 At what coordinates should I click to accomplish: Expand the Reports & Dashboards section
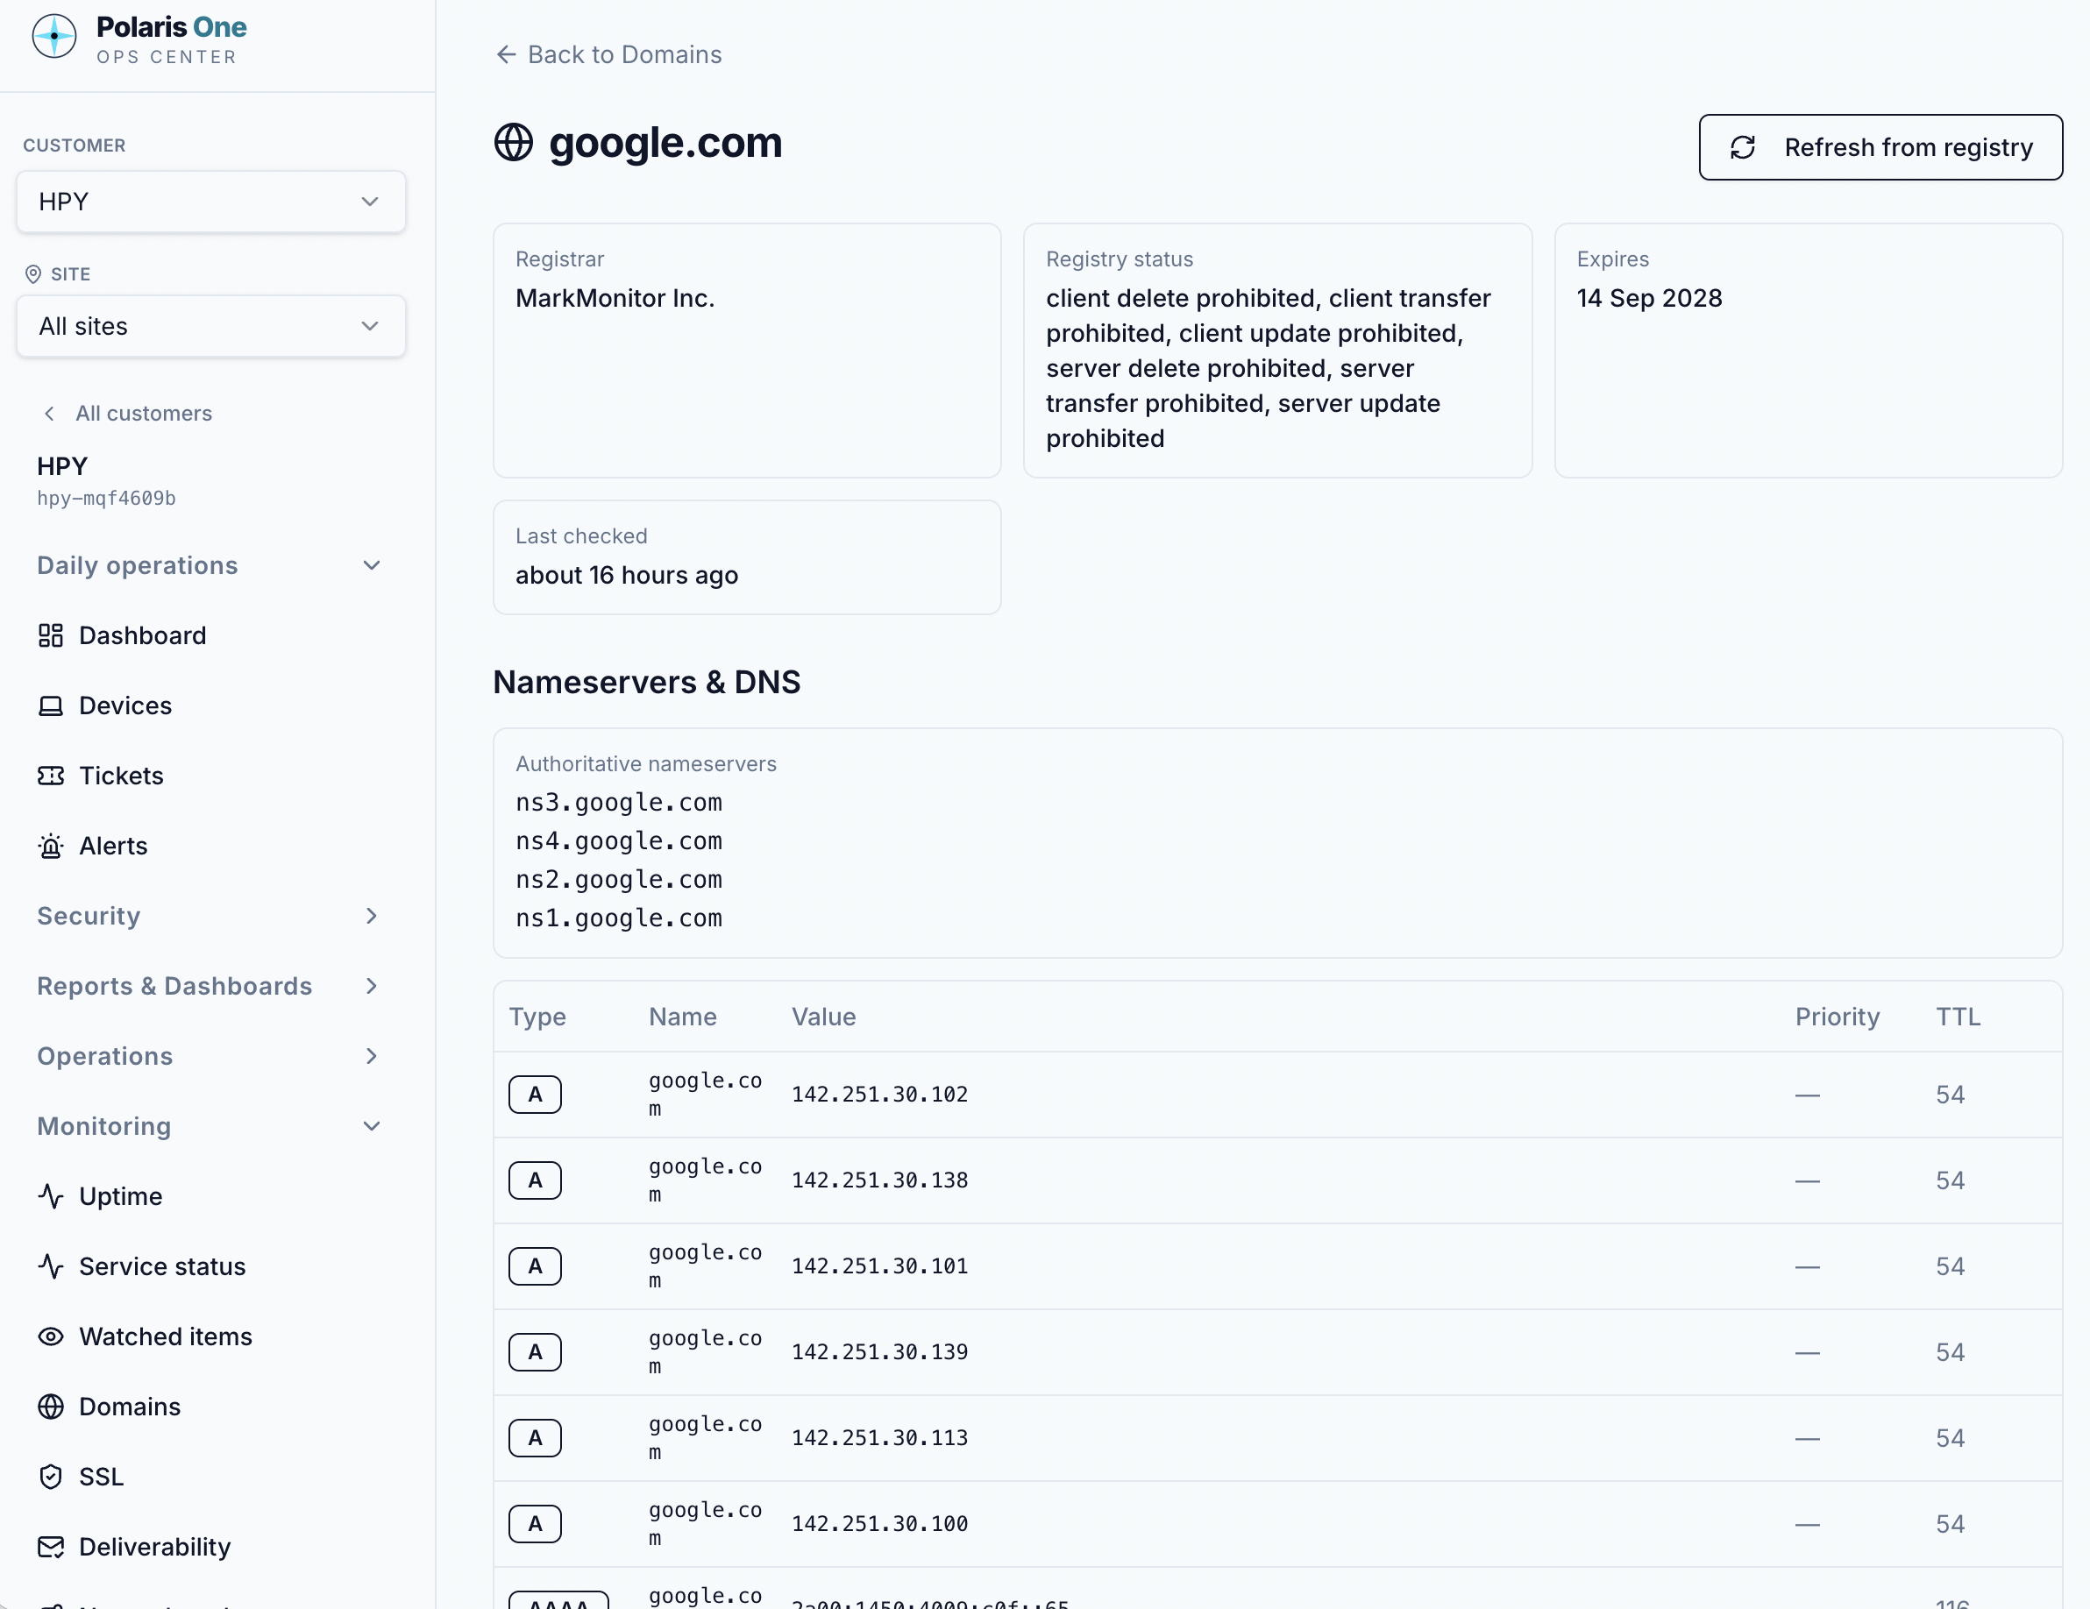[x=210, y=986]
